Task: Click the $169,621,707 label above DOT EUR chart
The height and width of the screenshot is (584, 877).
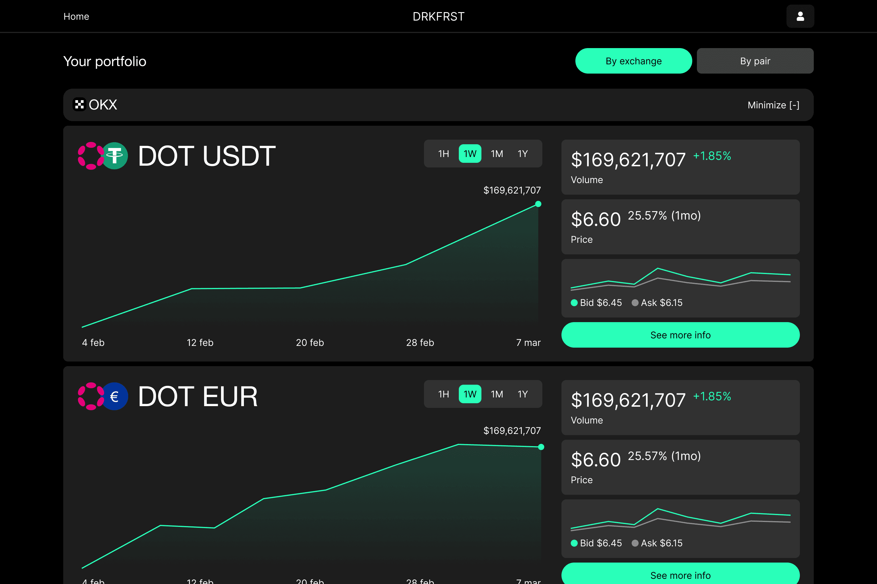Action: pos(512,431)
